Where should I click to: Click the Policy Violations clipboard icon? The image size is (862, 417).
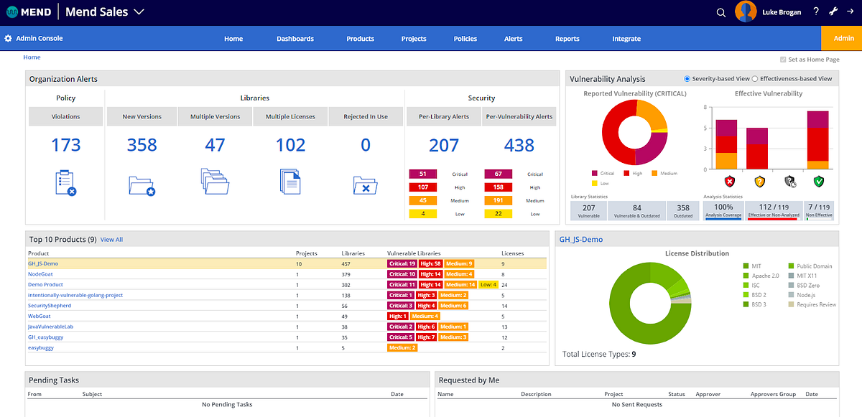(65, 184)
